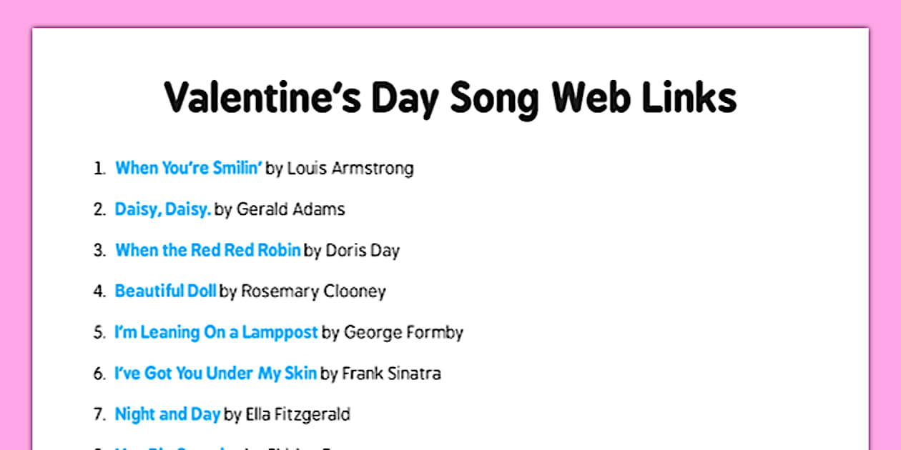This screenshot has height=450, width=901.
Task: Click list number 4 beside Beautiful Doll
Action: tap(99, 291)
